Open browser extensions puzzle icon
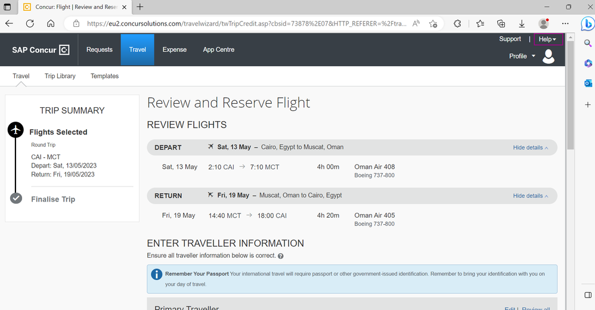Image resolution: width=595 pixels, height=310 pixels. pos(457,23)
